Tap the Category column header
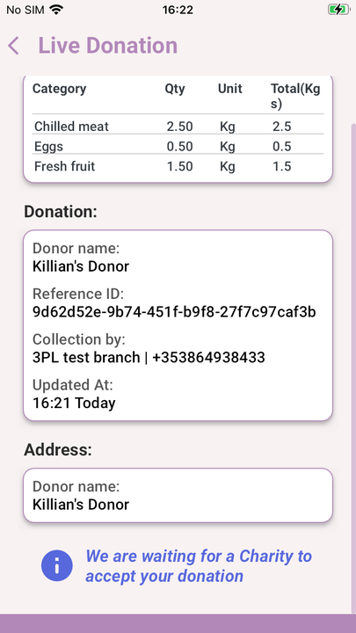This screenshot has width=356, height=633. pyautogui.click(x=60, y=89)
